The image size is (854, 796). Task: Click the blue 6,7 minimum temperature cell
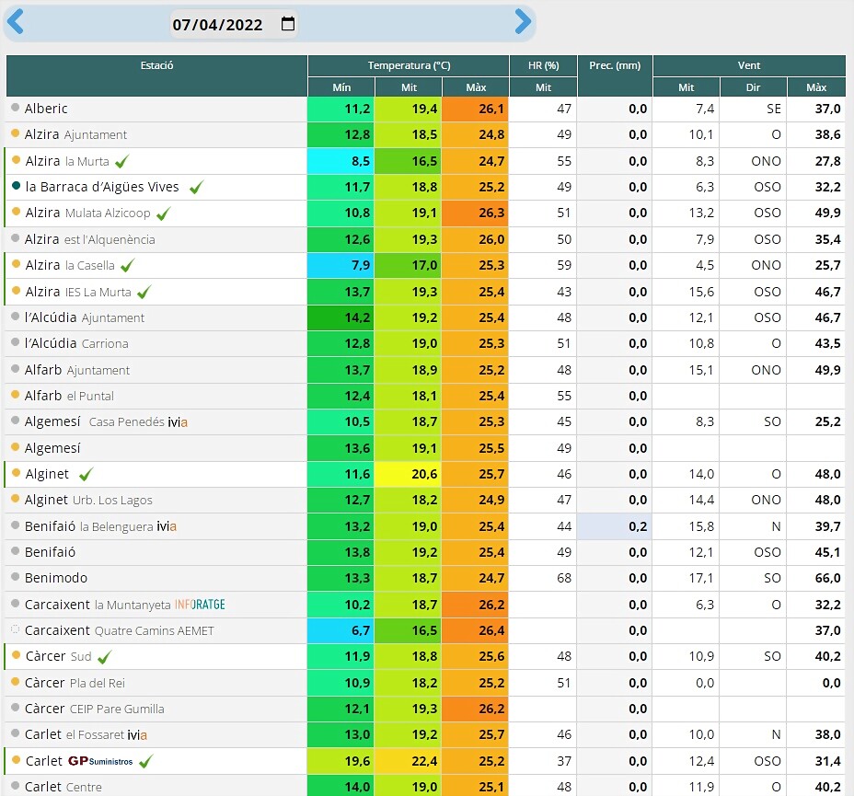pos(340,630)
